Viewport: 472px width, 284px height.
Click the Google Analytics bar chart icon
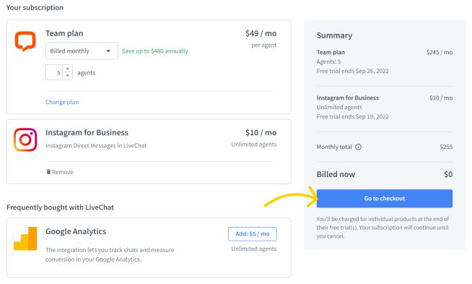pyautogui.click(x=25, y=238)
